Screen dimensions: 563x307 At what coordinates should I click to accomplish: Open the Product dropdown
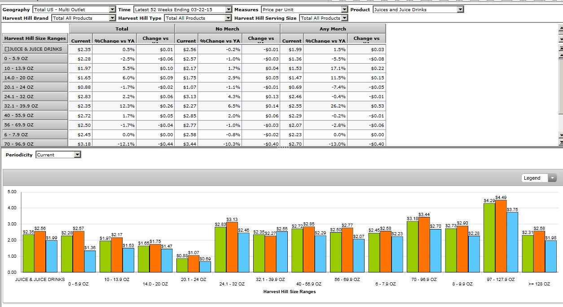tap(460, 9)
